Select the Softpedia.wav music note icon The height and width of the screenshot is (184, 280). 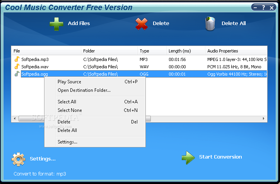tap(17, 66)
